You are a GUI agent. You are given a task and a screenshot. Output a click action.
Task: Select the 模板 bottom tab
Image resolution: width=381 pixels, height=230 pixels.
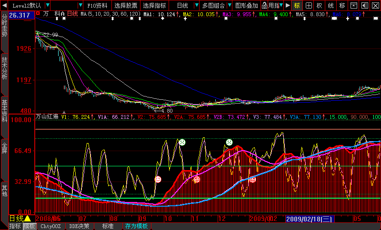30,226
